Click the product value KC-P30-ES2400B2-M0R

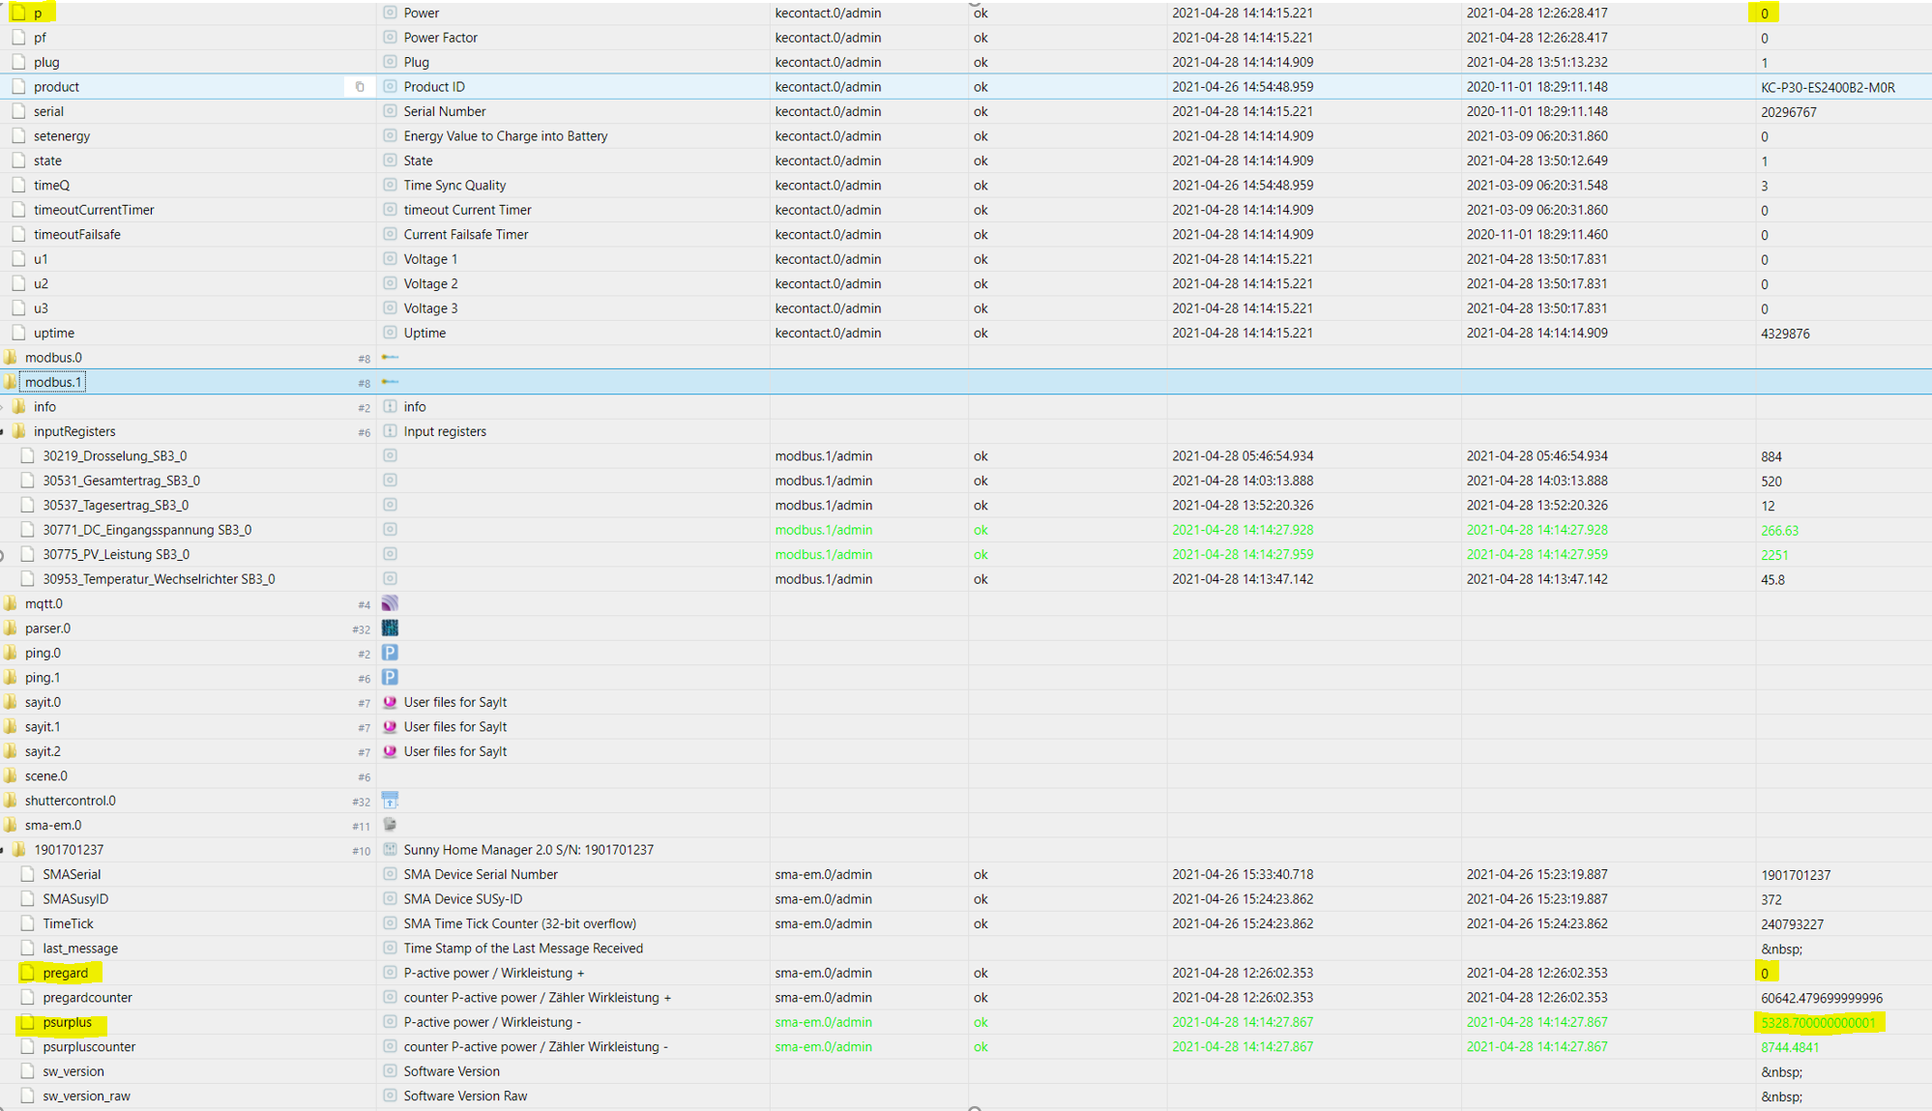click(x=1828, y=87)
